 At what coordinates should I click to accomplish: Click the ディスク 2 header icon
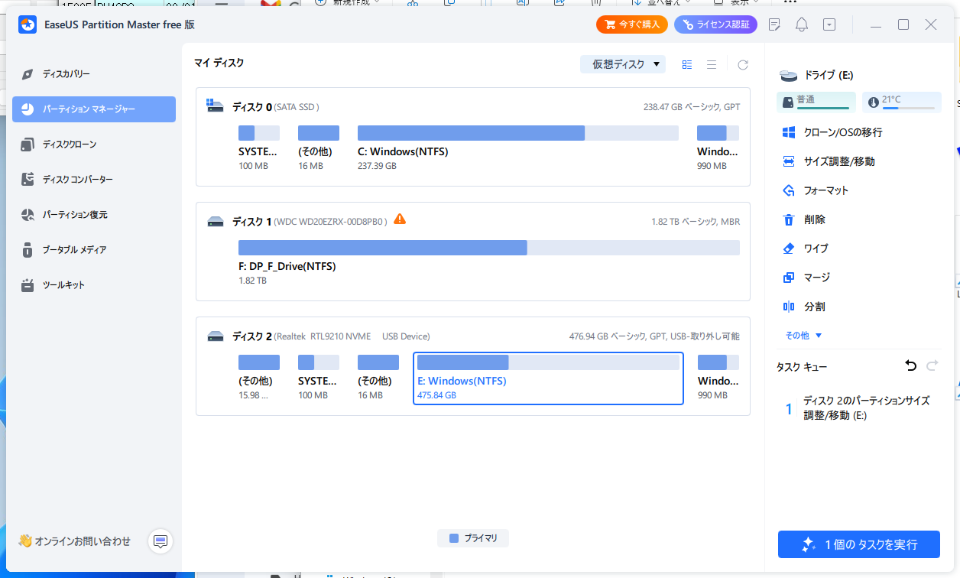pos(216,336)
